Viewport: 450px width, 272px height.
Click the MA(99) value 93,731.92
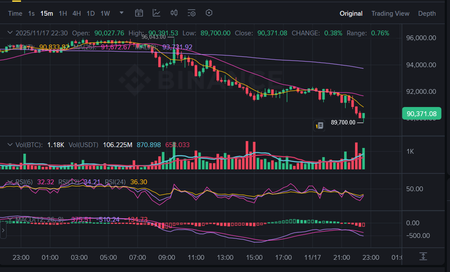coord(178,47)
